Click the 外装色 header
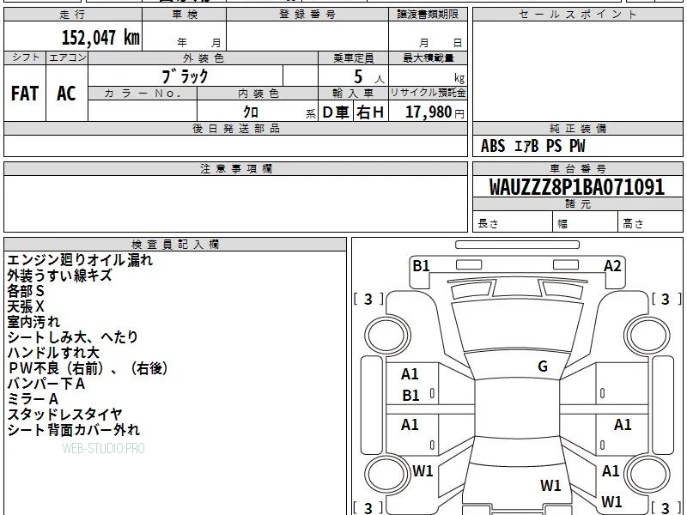The height and width of the screenshot is (515, 687). pos(204,58)
